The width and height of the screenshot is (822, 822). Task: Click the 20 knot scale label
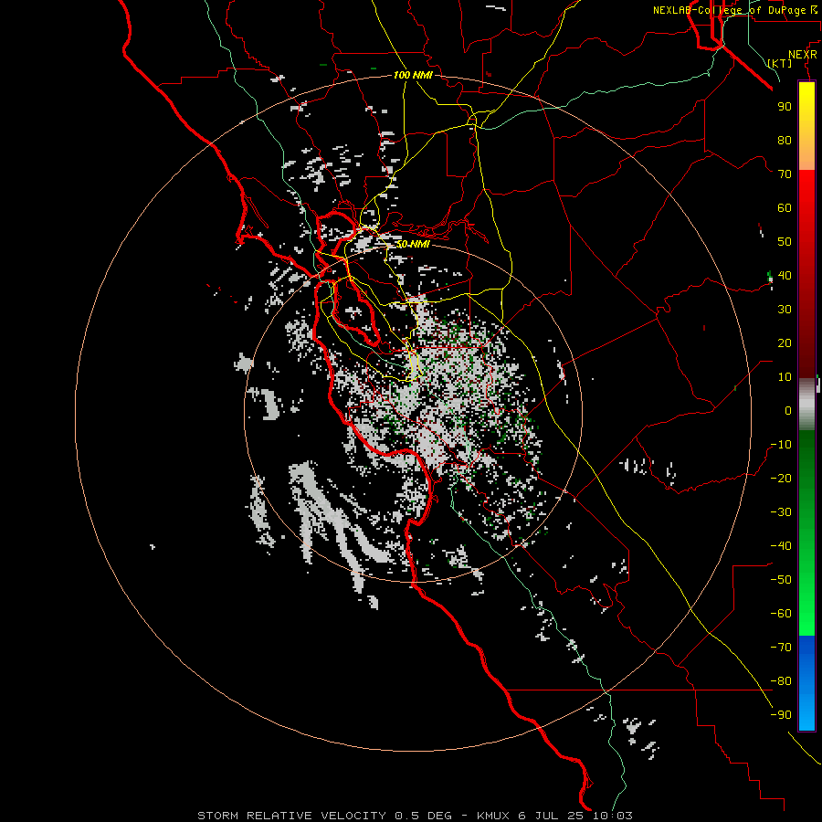[785, 342]
